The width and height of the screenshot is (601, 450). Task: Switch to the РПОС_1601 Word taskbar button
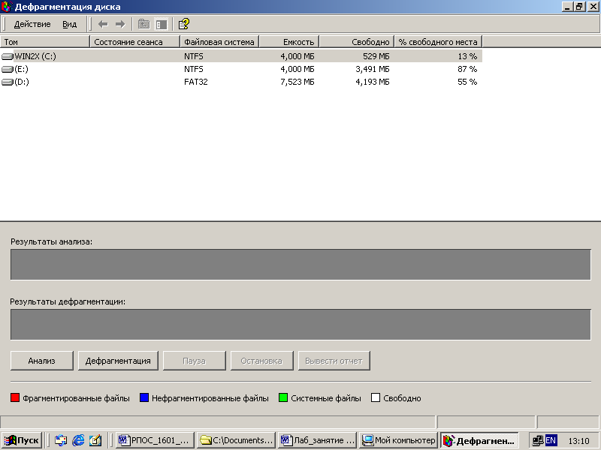(155, 440)
